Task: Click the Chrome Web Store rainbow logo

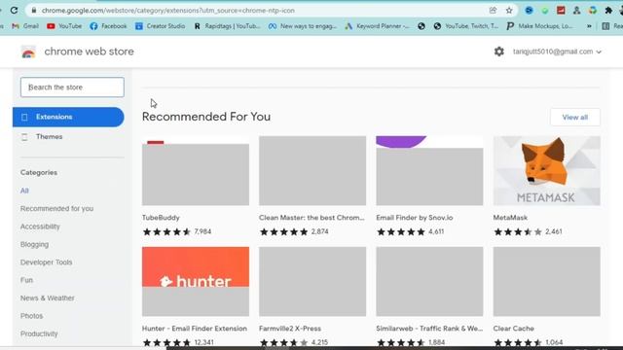Action: tap(28, 52)
